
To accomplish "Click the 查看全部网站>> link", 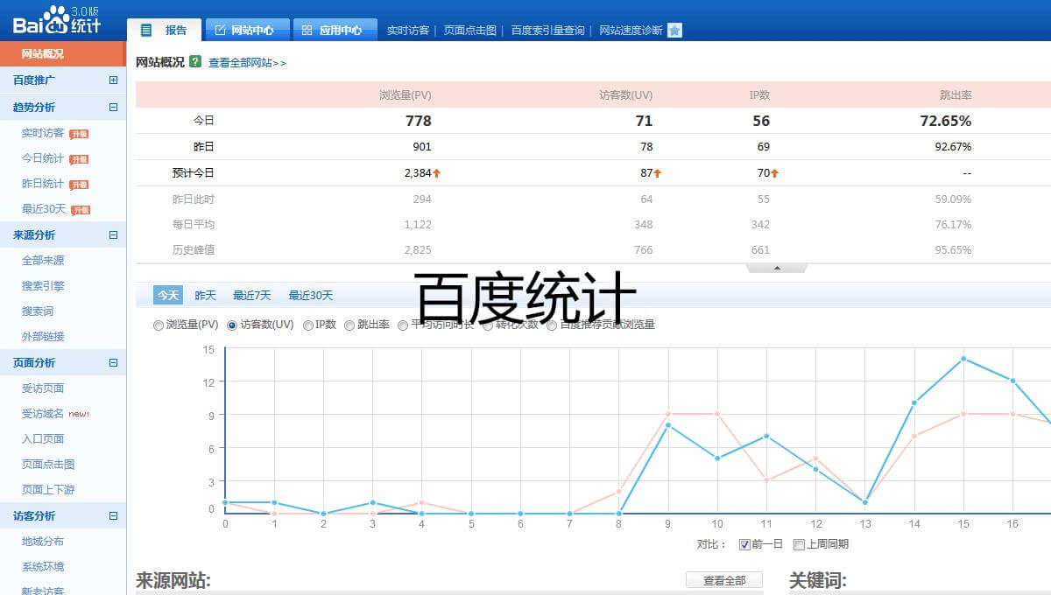I will [x=248, y=63].
